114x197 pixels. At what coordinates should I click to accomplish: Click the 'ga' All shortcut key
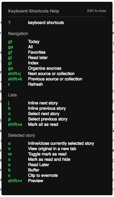(x=11, y=47)
